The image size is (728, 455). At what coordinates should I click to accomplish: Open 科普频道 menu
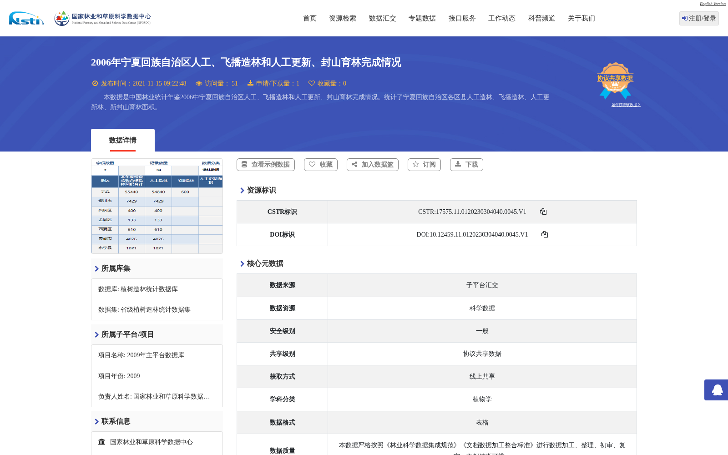pyautogui.click(x=542, y=18)
